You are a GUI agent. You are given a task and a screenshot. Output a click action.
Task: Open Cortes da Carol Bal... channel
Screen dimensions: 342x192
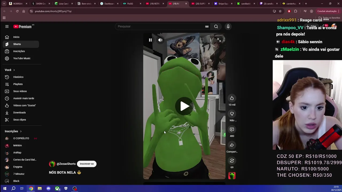pyautogui.click(x=21, y=160)
